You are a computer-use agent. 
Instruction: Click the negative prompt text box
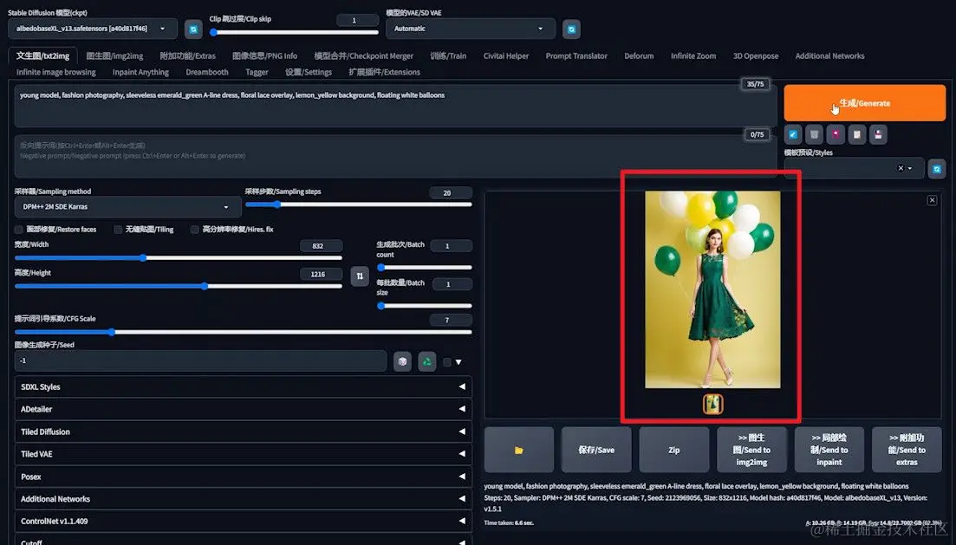[395, 156]
